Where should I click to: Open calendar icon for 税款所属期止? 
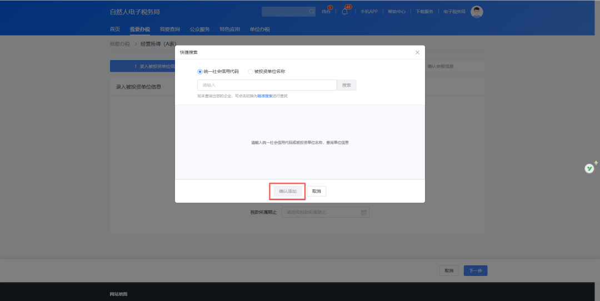coord(363,213)
